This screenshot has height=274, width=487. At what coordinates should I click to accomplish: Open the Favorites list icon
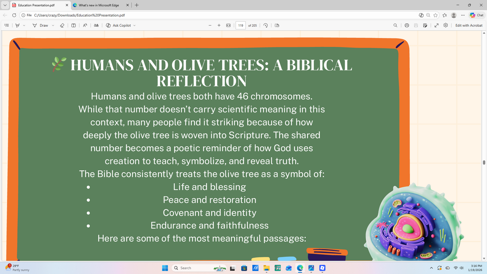[445, 15]
